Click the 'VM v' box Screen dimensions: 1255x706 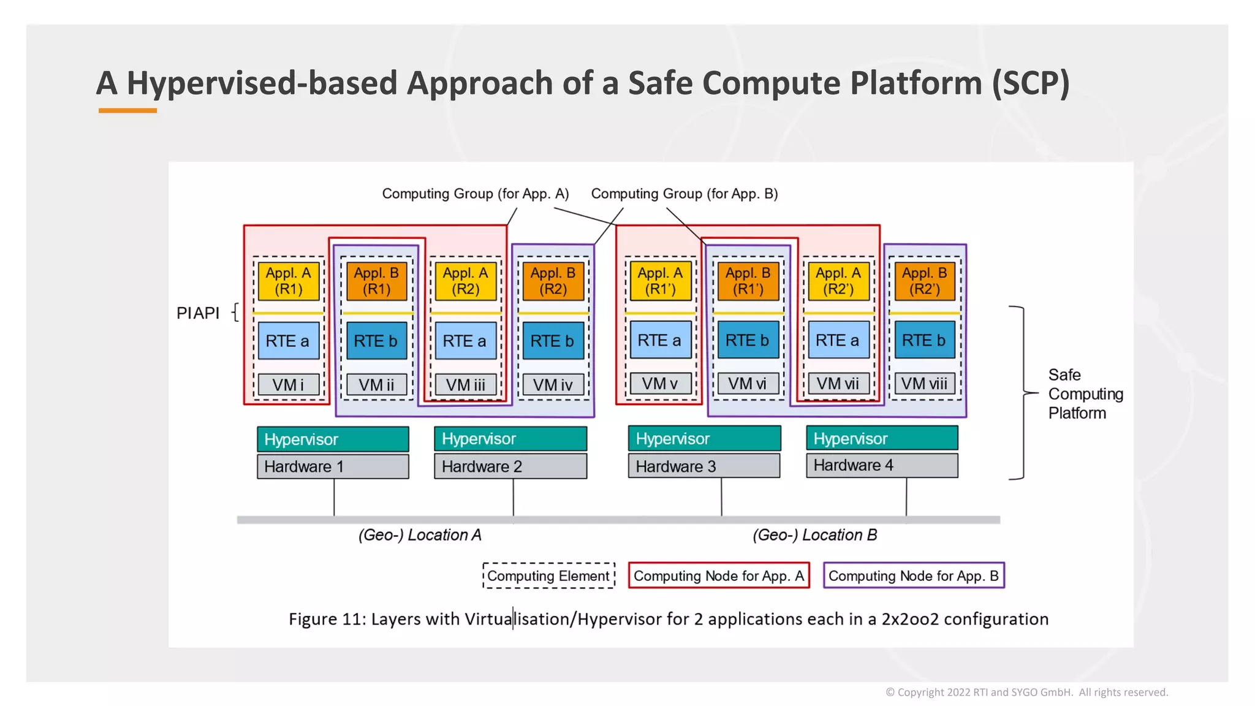[x=661, y=384]
